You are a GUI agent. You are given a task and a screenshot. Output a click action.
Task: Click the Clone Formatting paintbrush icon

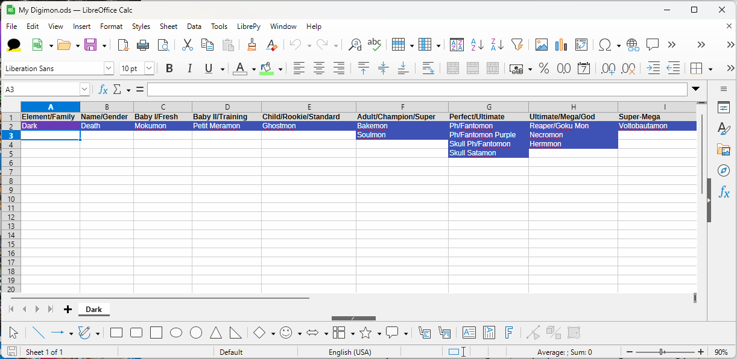[252, 45]
